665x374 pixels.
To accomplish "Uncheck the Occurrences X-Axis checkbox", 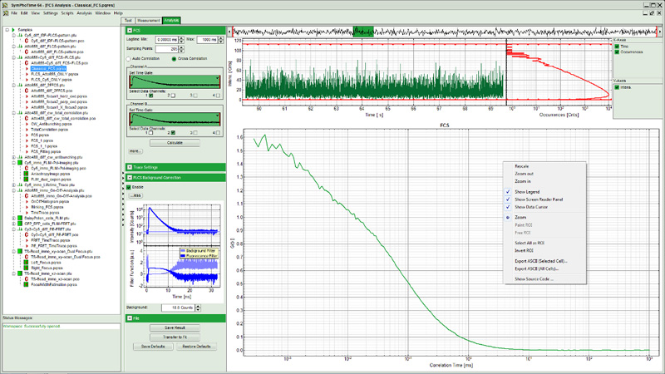I will pyautogui.click(x=618, y=52).
